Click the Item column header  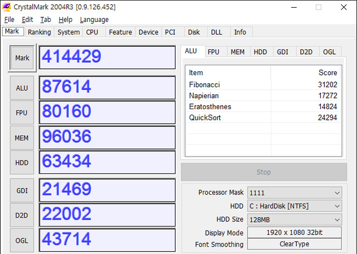click(228, 72)
